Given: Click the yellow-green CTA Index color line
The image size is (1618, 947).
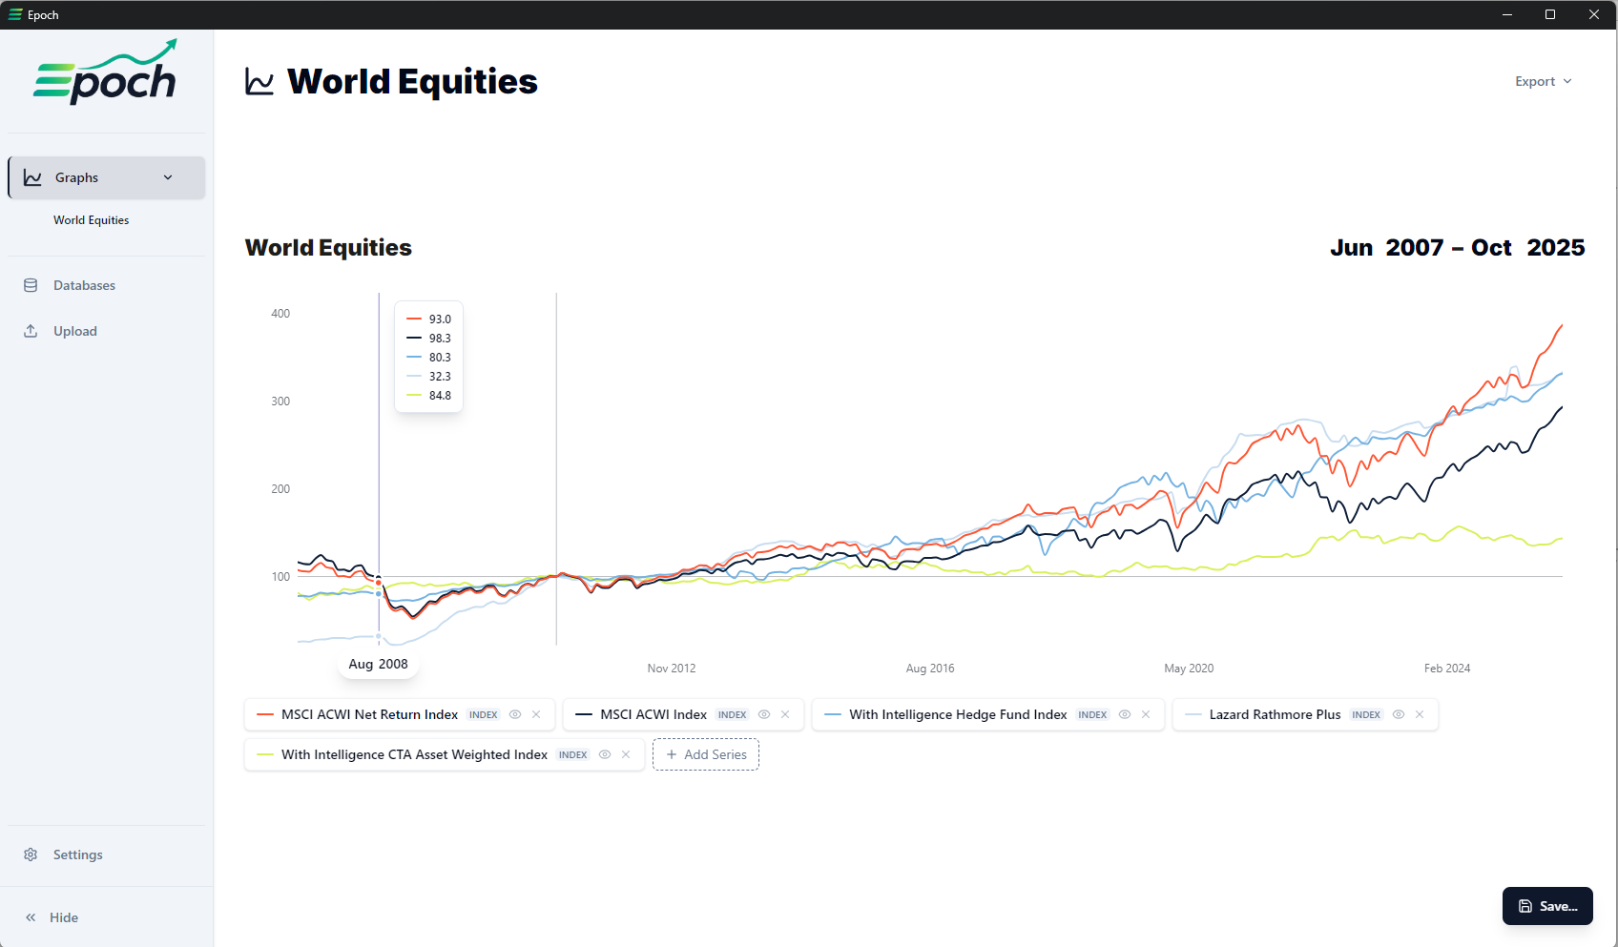Looking at the screenshot, I should [265, 754].
